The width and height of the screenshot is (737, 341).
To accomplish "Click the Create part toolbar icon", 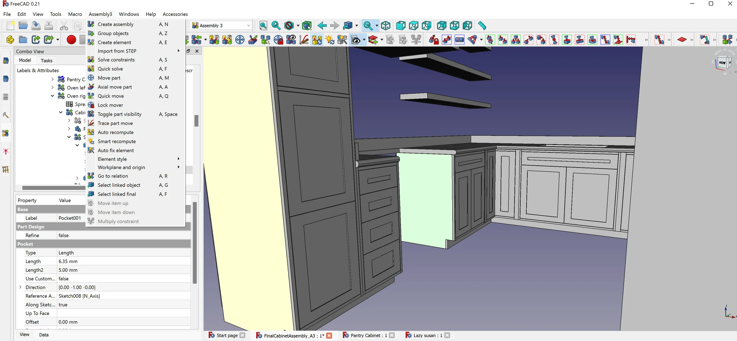I will point(10,40).
